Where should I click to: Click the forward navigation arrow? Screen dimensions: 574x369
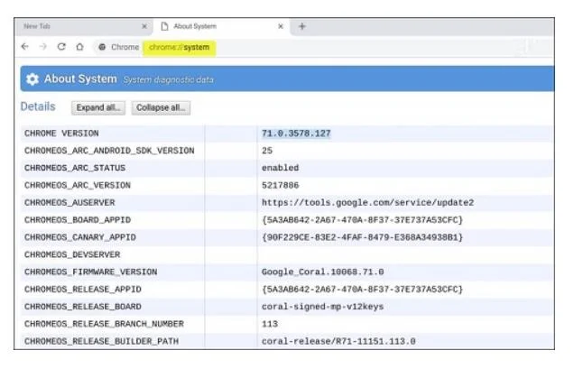pos(42,47)
